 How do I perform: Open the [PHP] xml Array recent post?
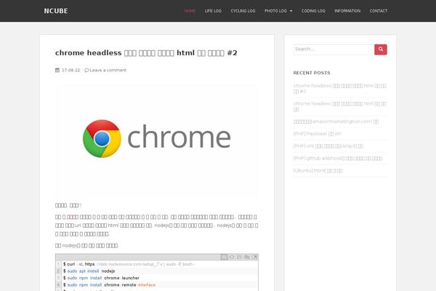tap(328, 146)
